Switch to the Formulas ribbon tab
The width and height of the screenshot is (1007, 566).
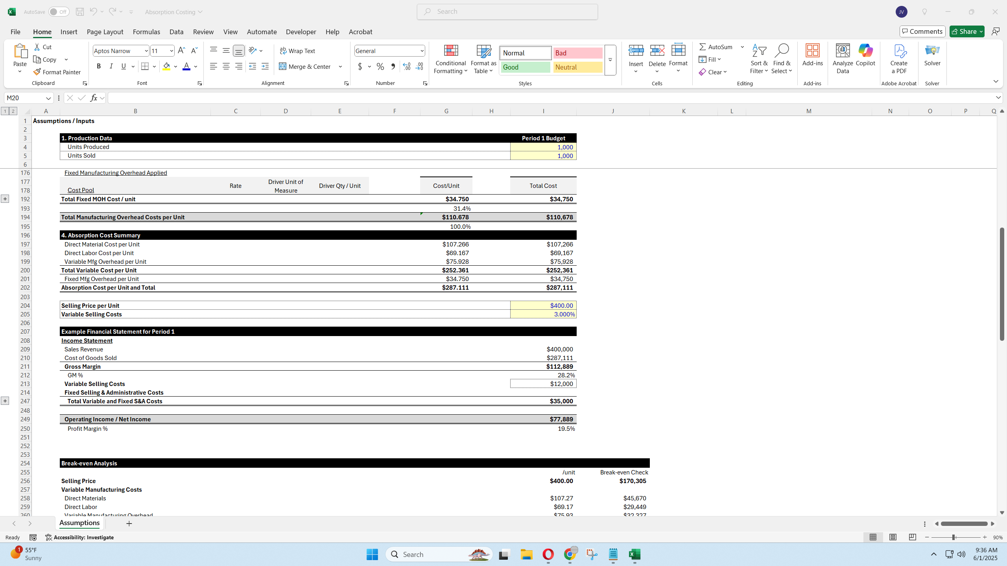(x=146, y=31)
